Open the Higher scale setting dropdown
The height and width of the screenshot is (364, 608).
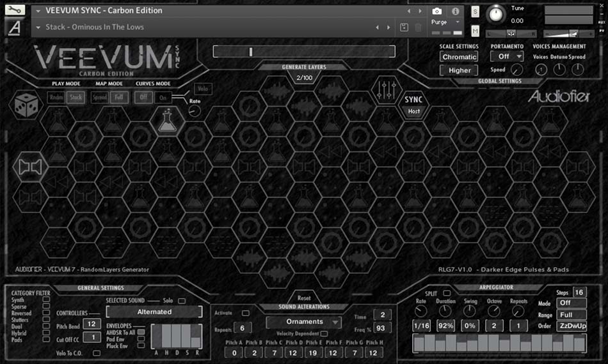coord(459,70)
